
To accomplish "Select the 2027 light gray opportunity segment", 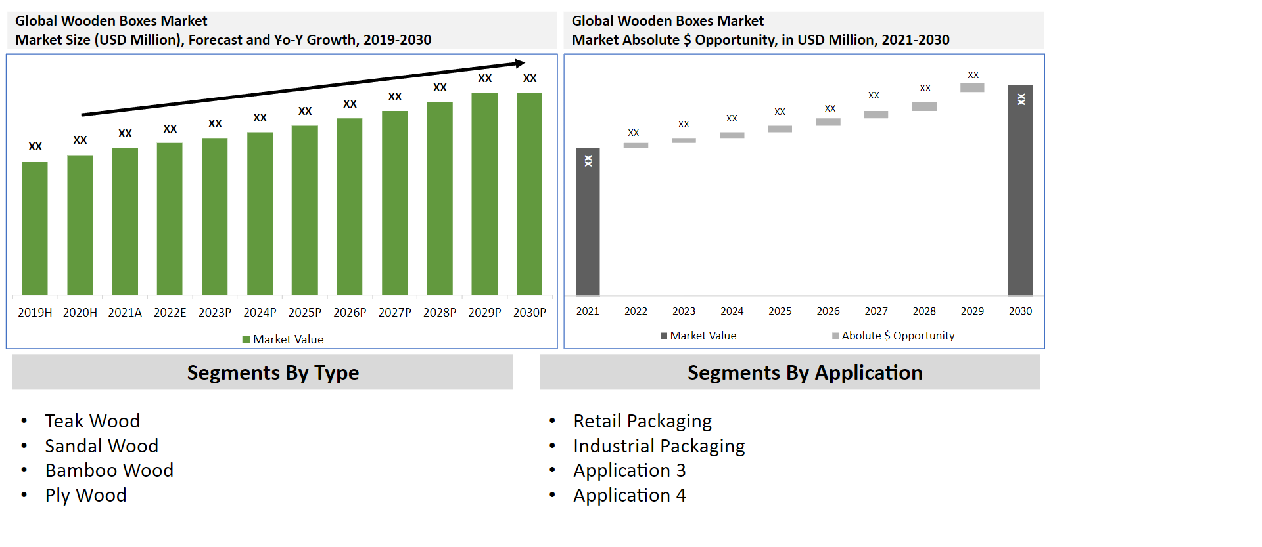I will (x=876, y=114).
